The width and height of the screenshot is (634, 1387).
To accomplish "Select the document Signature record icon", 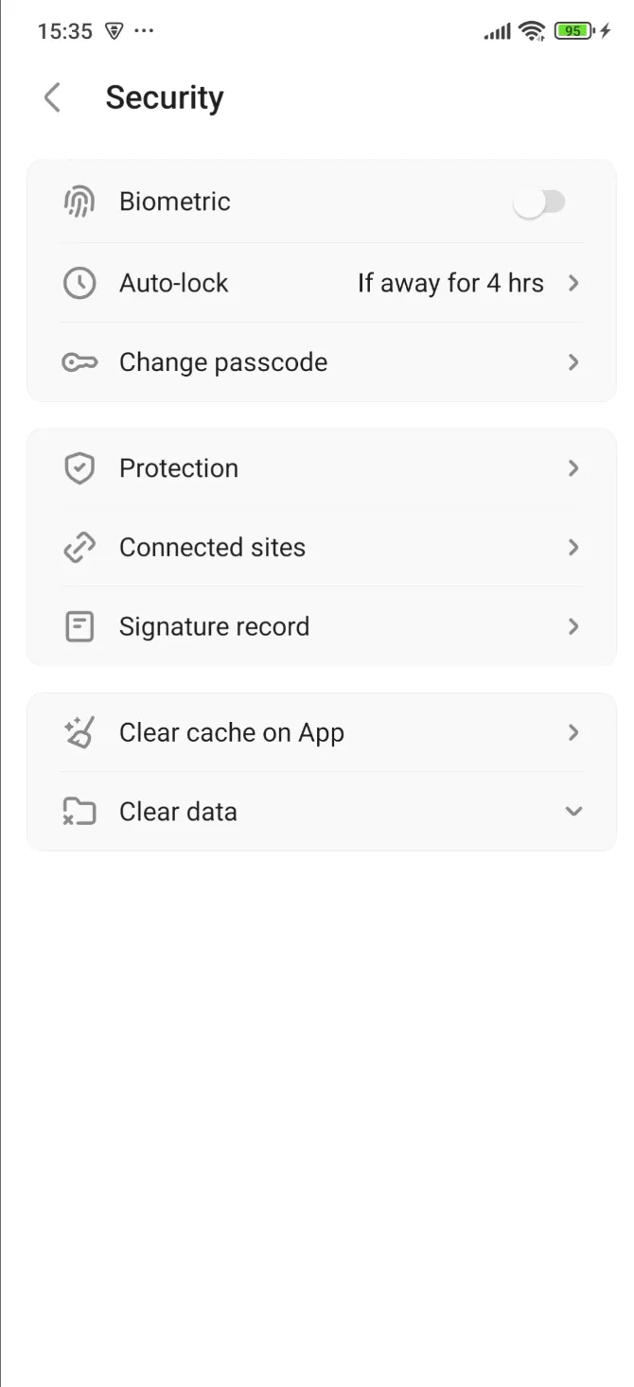I will (x=79, y=625).
